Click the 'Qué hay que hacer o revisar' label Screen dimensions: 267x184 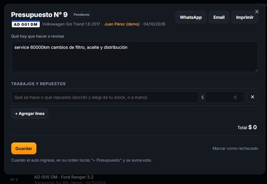tap(38, 36)
